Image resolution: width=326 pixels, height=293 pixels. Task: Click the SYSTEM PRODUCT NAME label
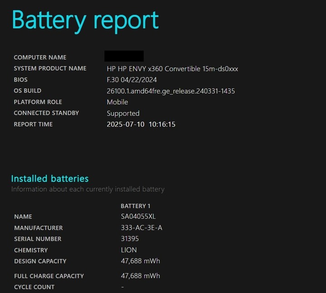tap(50, 68)
